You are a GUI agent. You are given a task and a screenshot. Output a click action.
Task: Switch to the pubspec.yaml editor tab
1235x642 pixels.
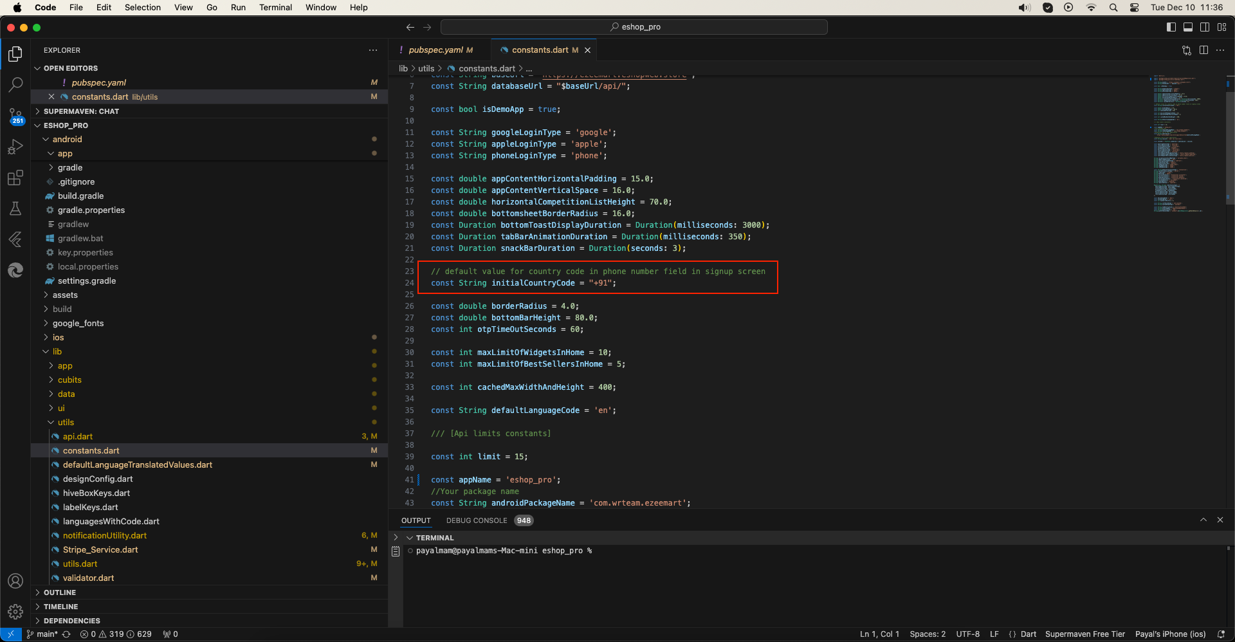click(440, 50)
